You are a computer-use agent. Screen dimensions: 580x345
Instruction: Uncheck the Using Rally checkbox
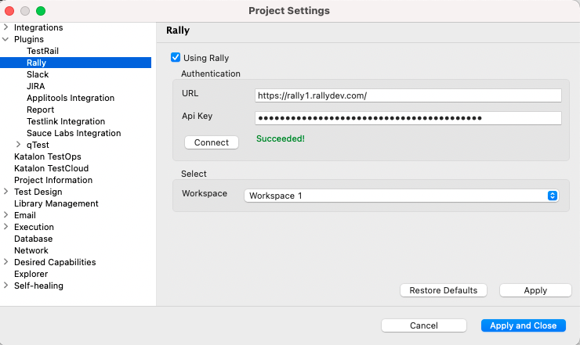(176, 58)
